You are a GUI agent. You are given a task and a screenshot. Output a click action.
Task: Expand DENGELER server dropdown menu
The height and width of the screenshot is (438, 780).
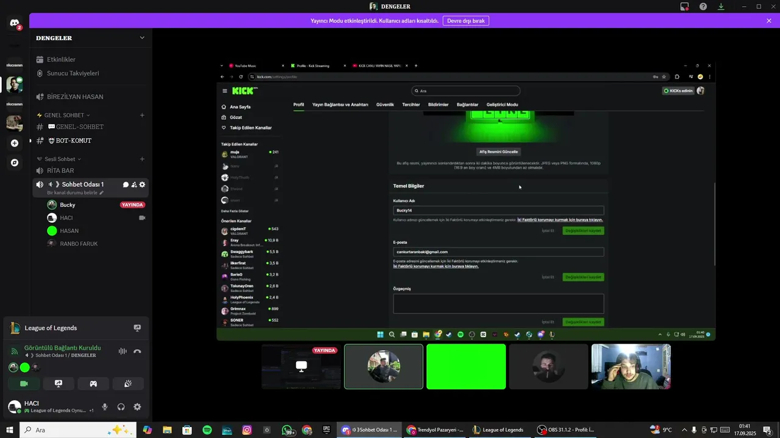(142, 38)
